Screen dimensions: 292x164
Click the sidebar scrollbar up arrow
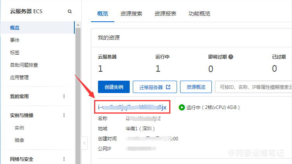pyautogui.click(x=78, y=25)
